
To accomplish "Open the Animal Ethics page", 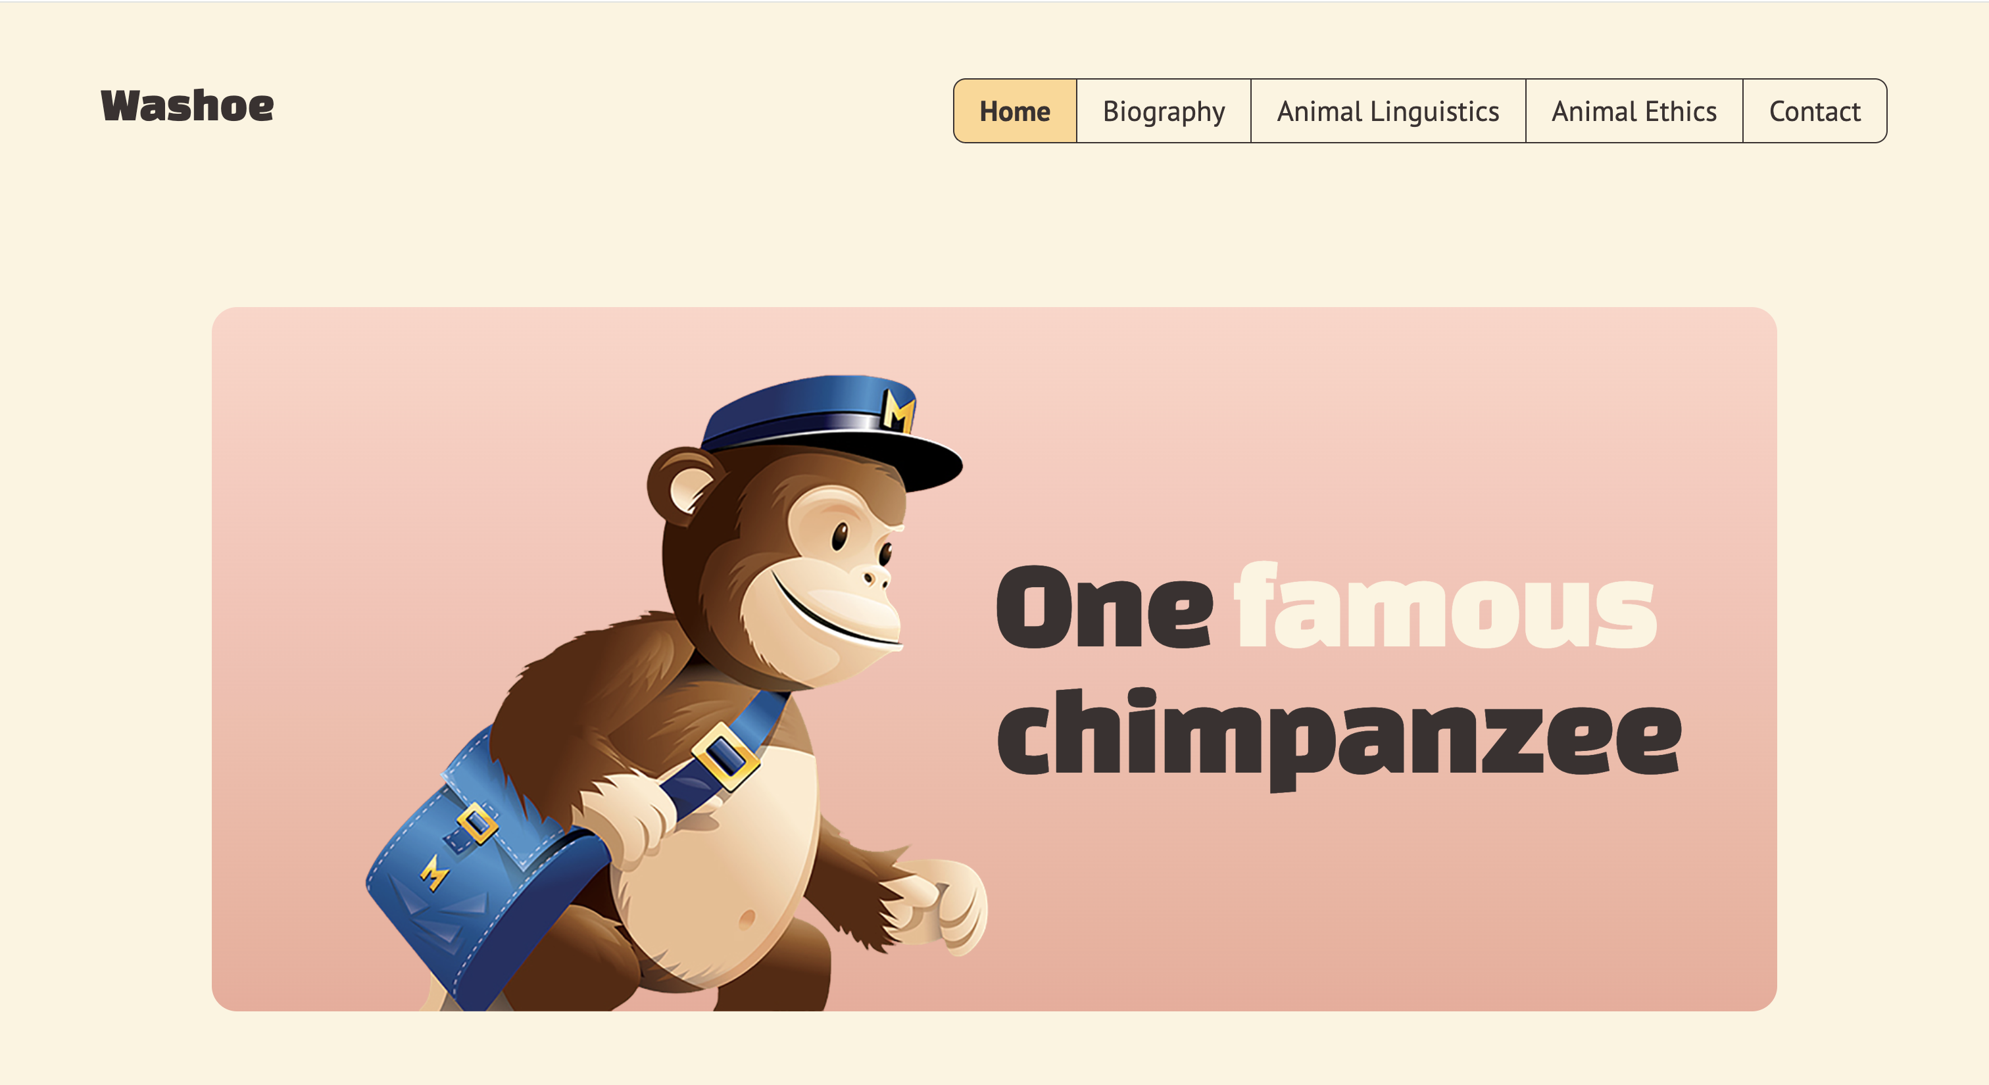I will coord(1634,111).
